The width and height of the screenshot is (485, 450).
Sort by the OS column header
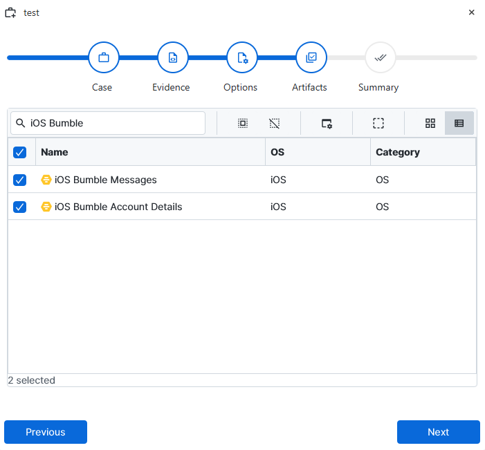pyautogui.click(x=277, y=152)
